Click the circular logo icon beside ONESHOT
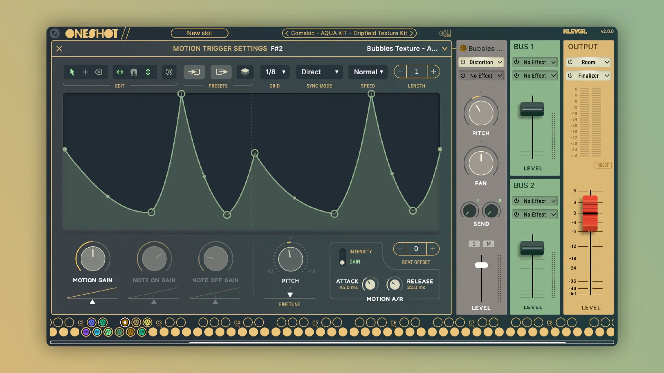 (55, 34)
